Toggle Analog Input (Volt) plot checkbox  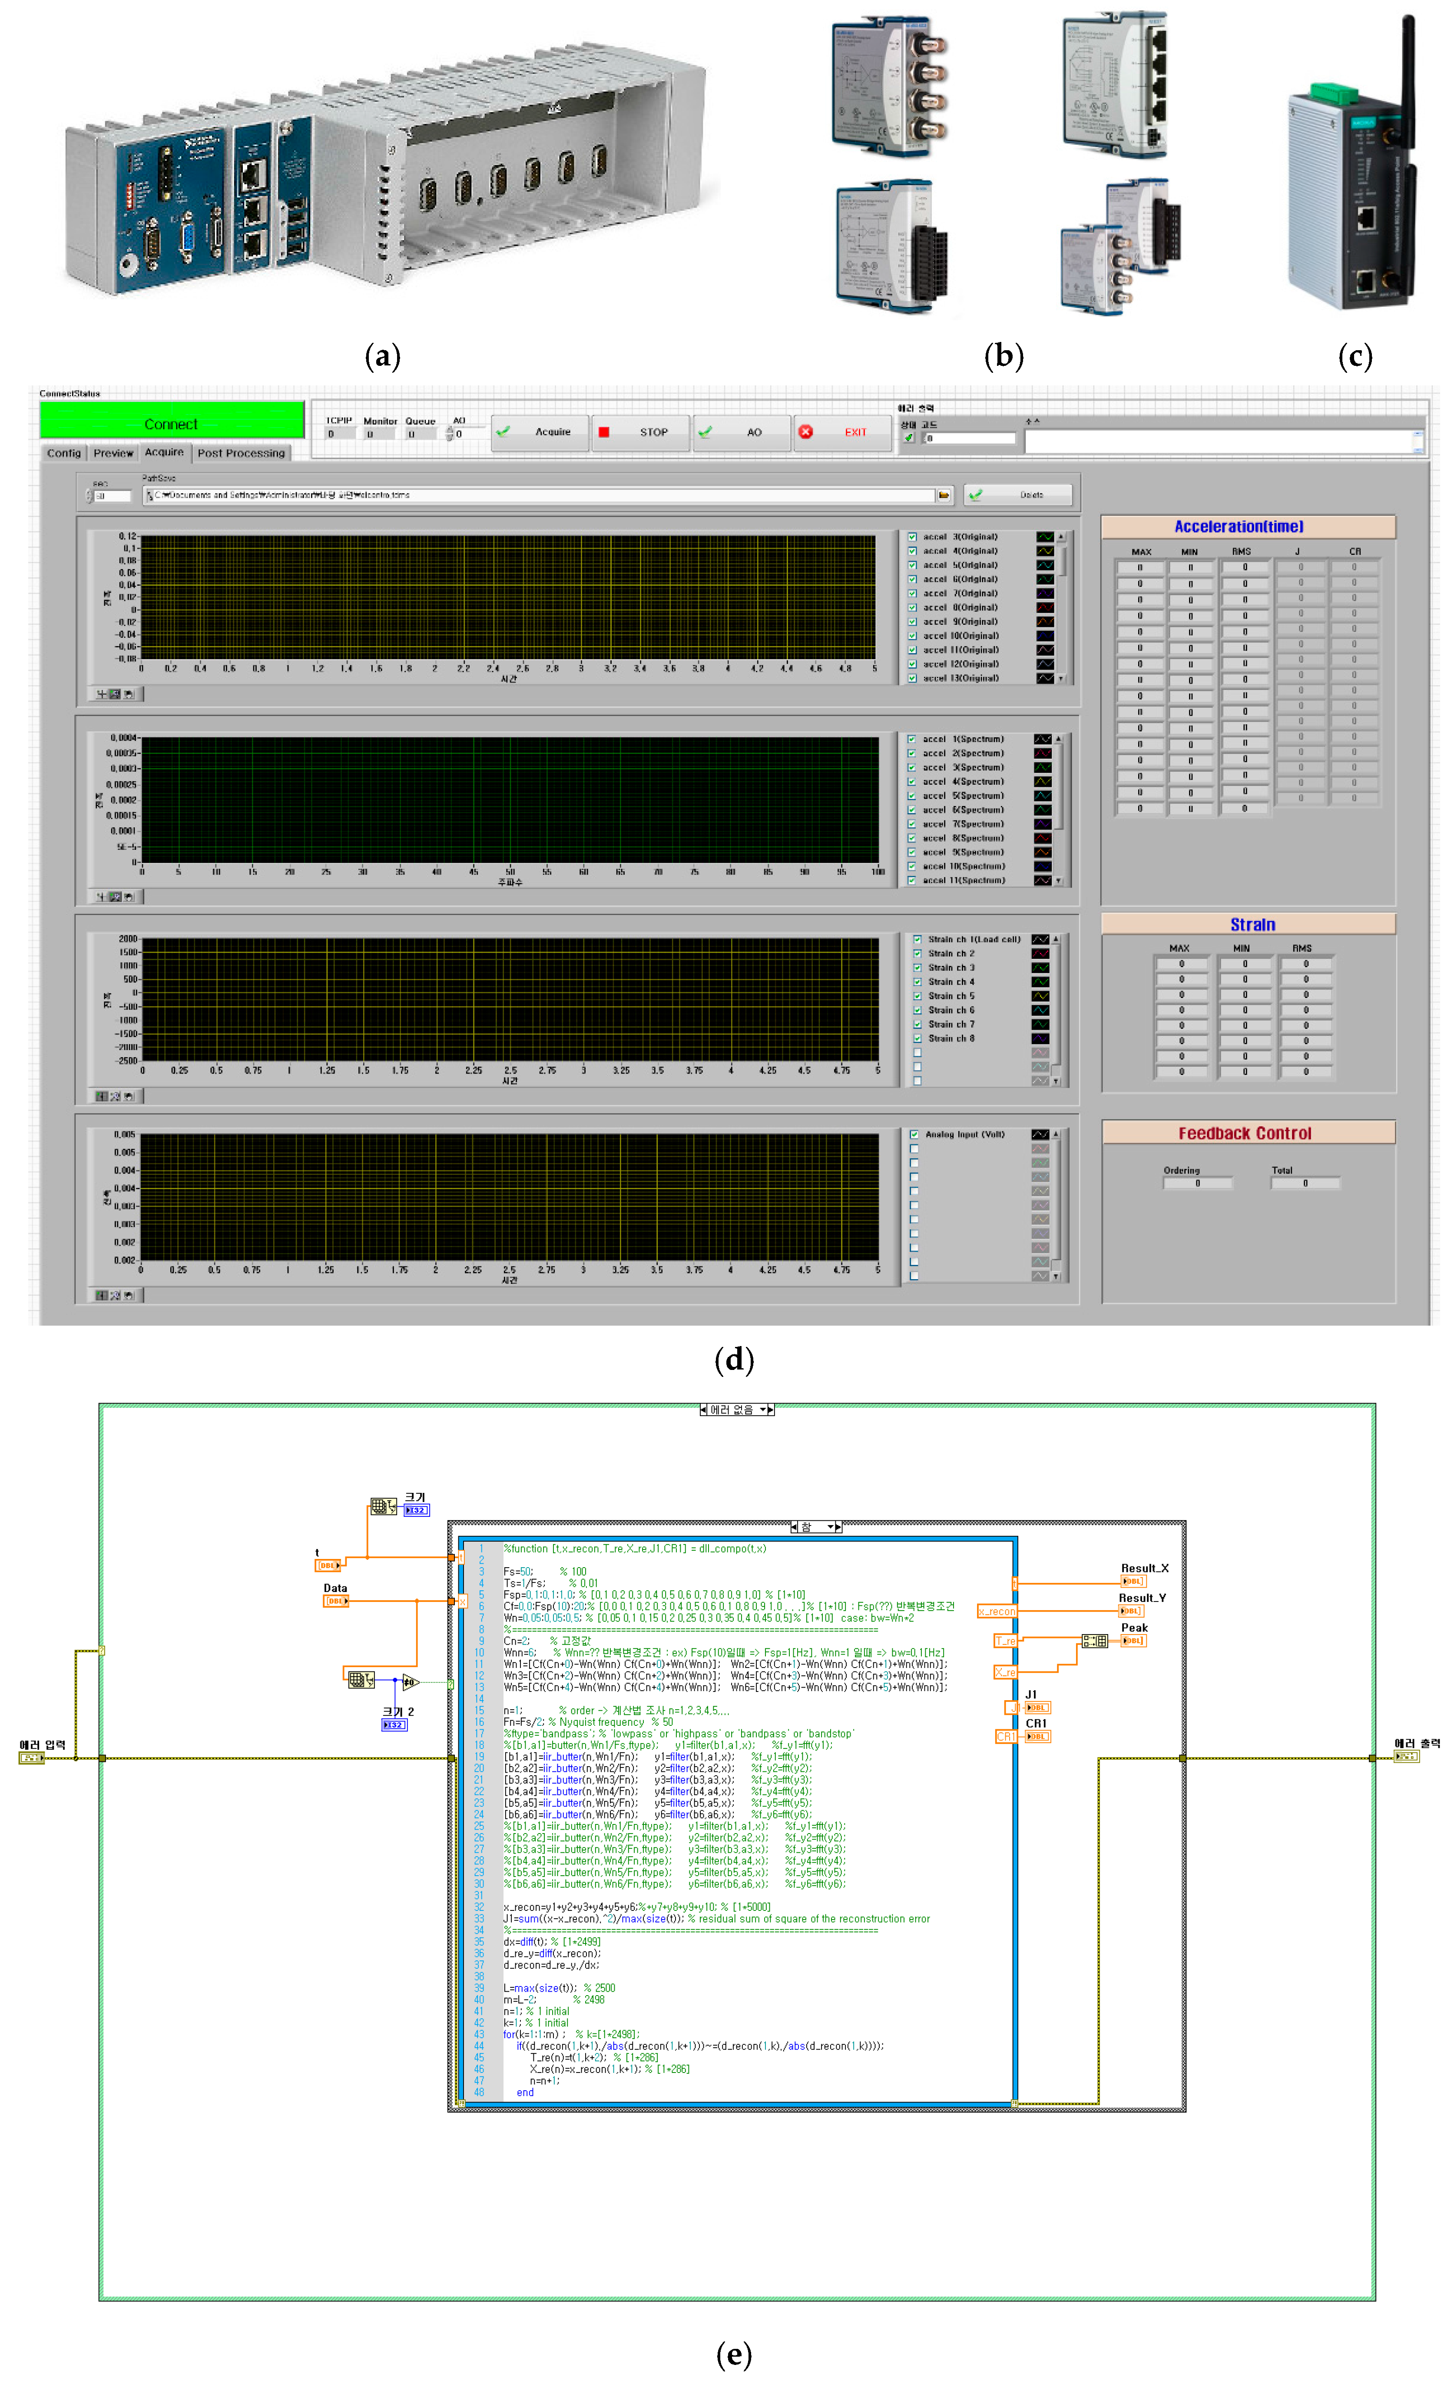[914, 1134]
